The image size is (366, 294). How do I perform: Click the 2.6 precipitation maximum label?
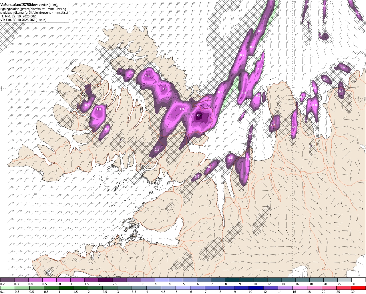(x=199, y=115)
